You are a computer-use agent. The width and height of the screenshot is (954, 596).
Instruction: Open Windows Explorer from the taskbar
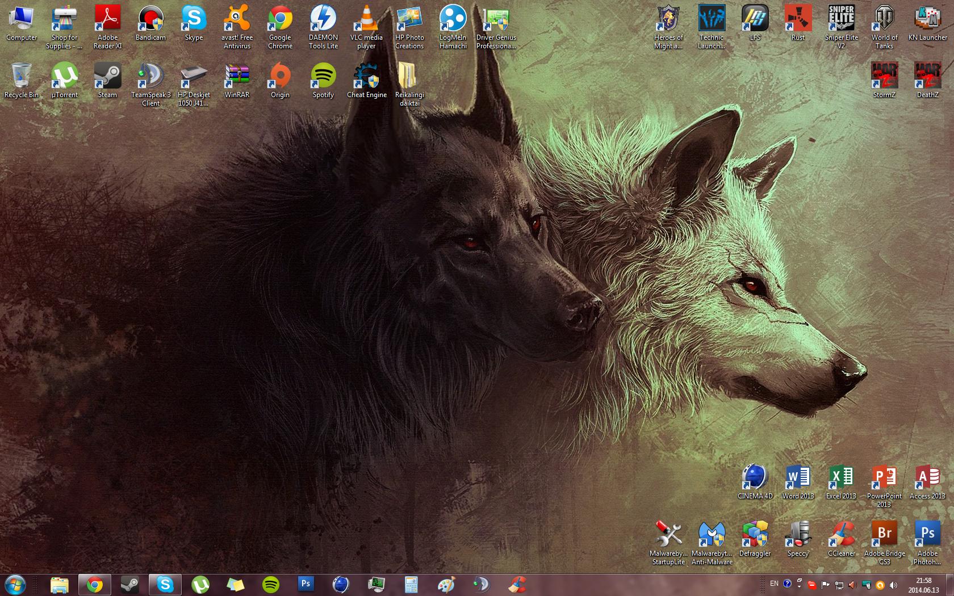coord(60,585)
